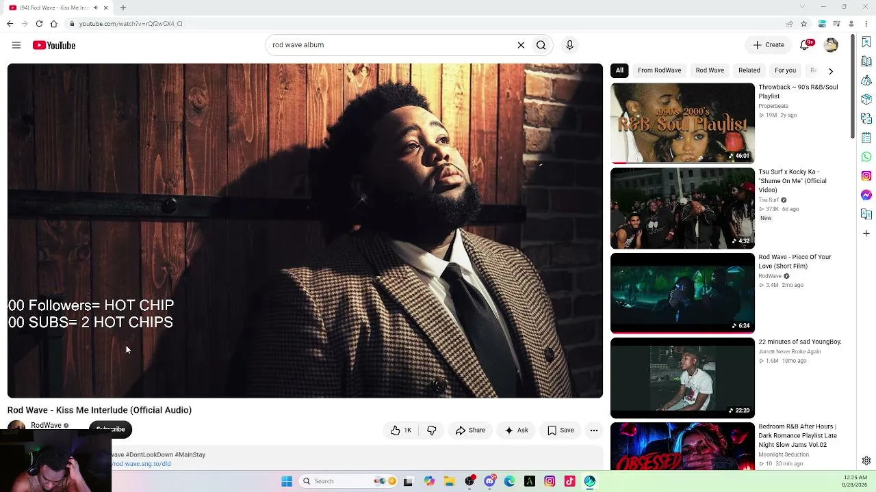Switch to the Rod Wave browser tab
This screenshot has height=492, width=876.
coord(57,8)
